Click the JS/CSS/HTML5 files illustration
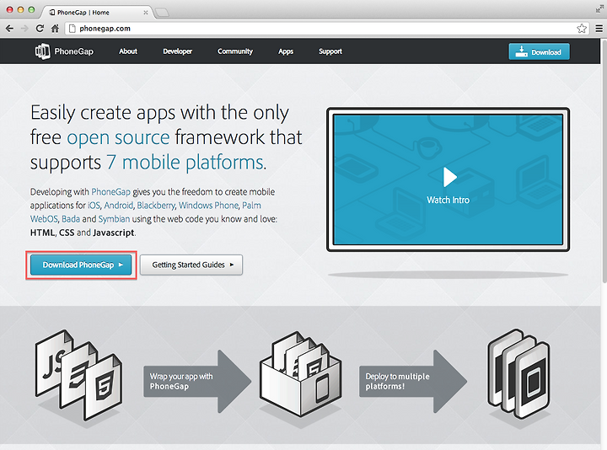607x450 pixels. 79,375
